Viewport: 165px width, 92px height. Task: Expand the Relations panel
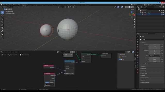tap(143, 66)
